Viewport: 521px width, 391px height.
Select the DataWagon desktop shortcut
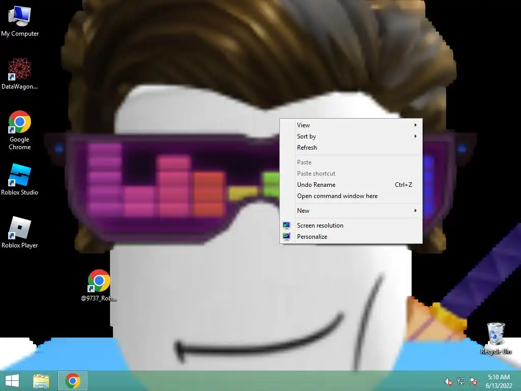click(20, 73)
